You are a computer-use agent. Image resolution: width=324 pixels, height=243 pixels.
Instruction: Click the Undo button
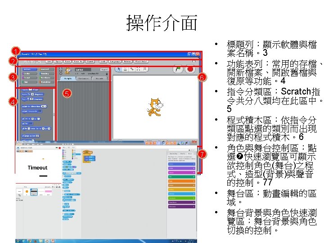(103, 62)
